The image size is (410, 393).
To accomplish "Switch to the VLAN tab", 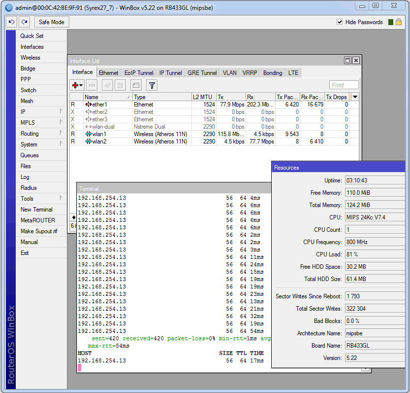I will coord(229,73).
